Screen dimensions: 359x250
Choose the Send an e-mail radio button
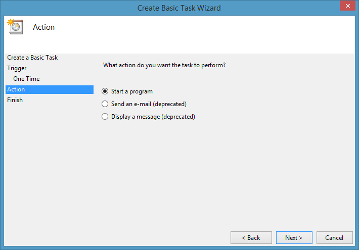[105, 104]
